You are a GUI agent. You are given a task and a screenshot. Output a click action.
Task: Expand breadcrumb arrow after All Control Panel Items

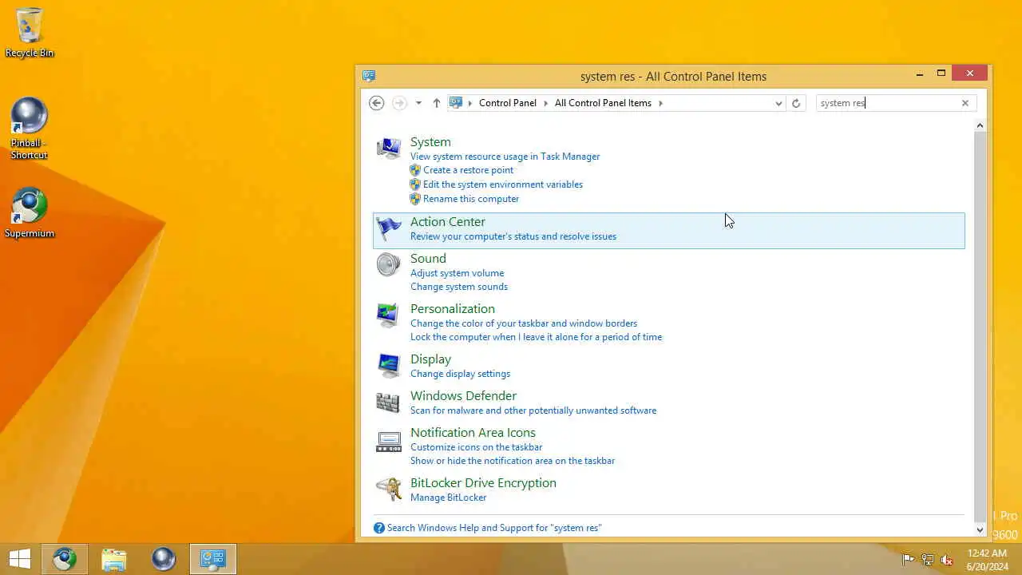click(660, 103)
